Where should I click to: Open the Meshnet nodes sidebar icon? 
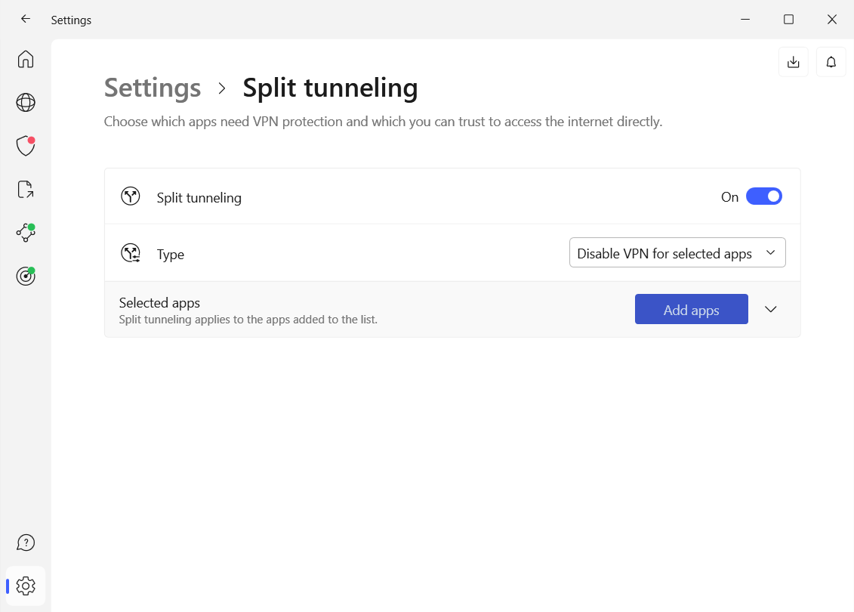[x=26, y=233]
